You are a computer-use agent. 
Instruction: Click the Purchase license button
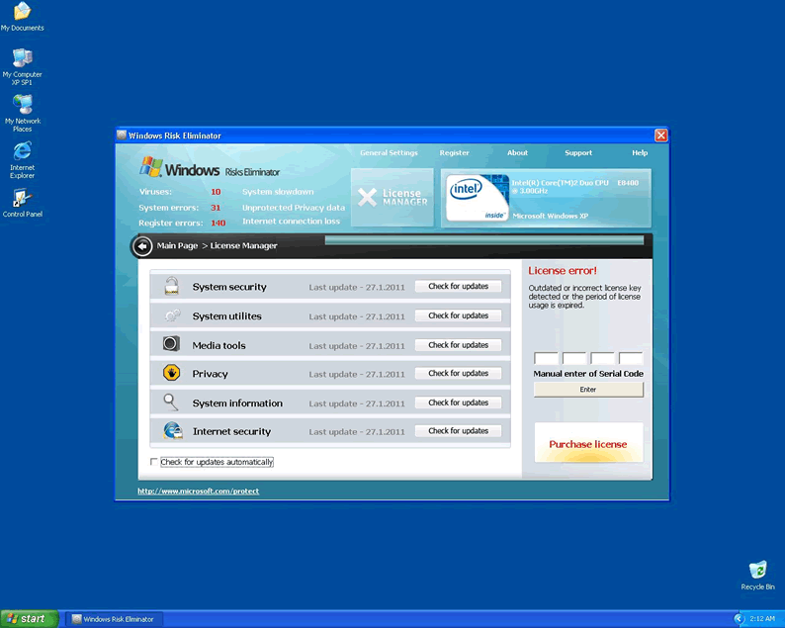pyautogui.click(x=588, y=444)
